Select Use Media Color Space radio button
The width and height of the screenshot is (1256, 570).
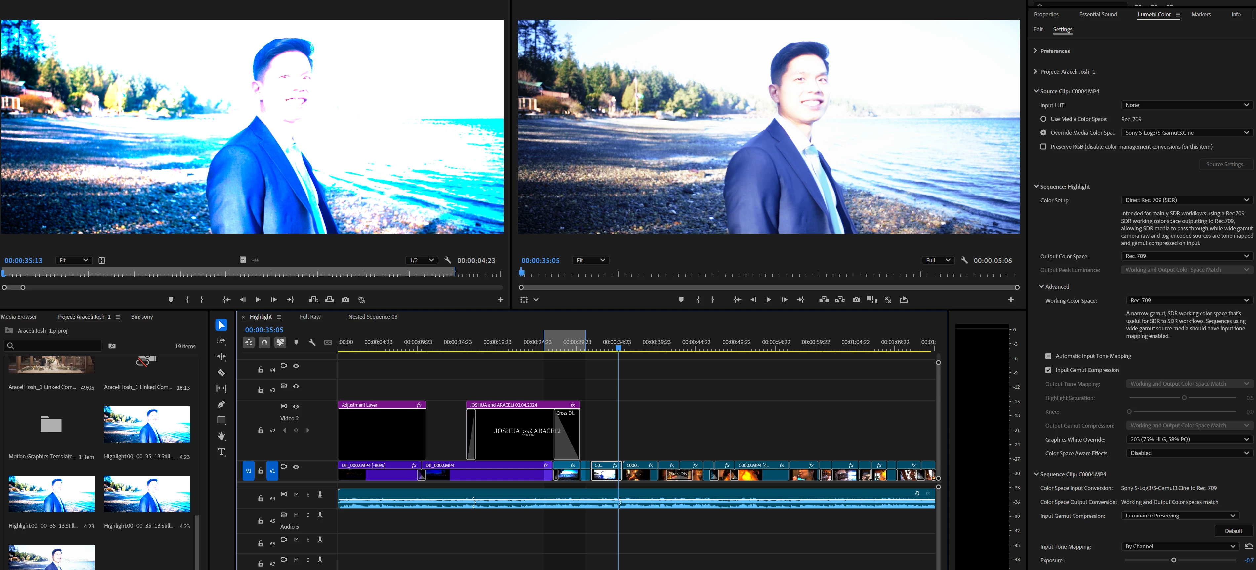tap(1043, 119)
